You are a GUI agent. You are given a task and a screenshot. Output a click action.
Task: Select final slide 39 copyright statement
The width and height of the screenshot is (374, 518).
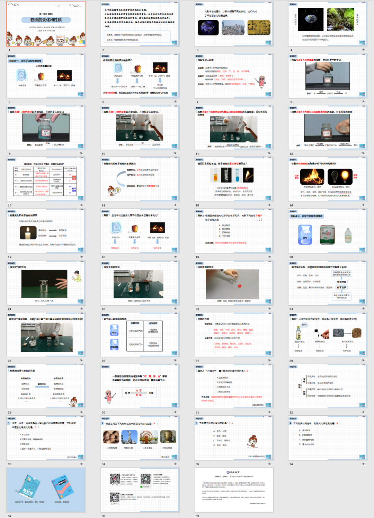point(234,490)
